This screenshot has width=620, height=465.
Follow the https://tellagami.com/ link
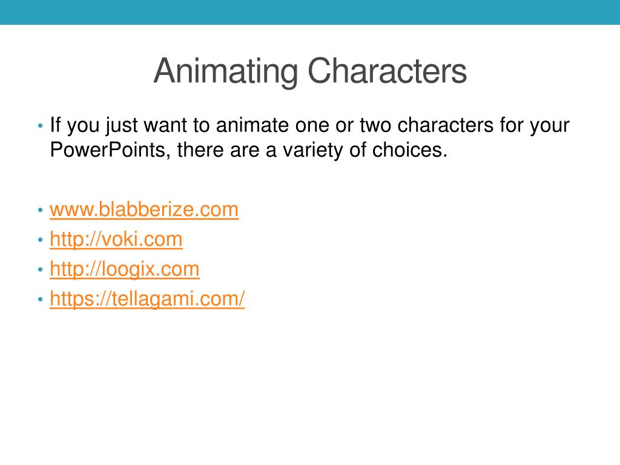(x=147, y=299)
